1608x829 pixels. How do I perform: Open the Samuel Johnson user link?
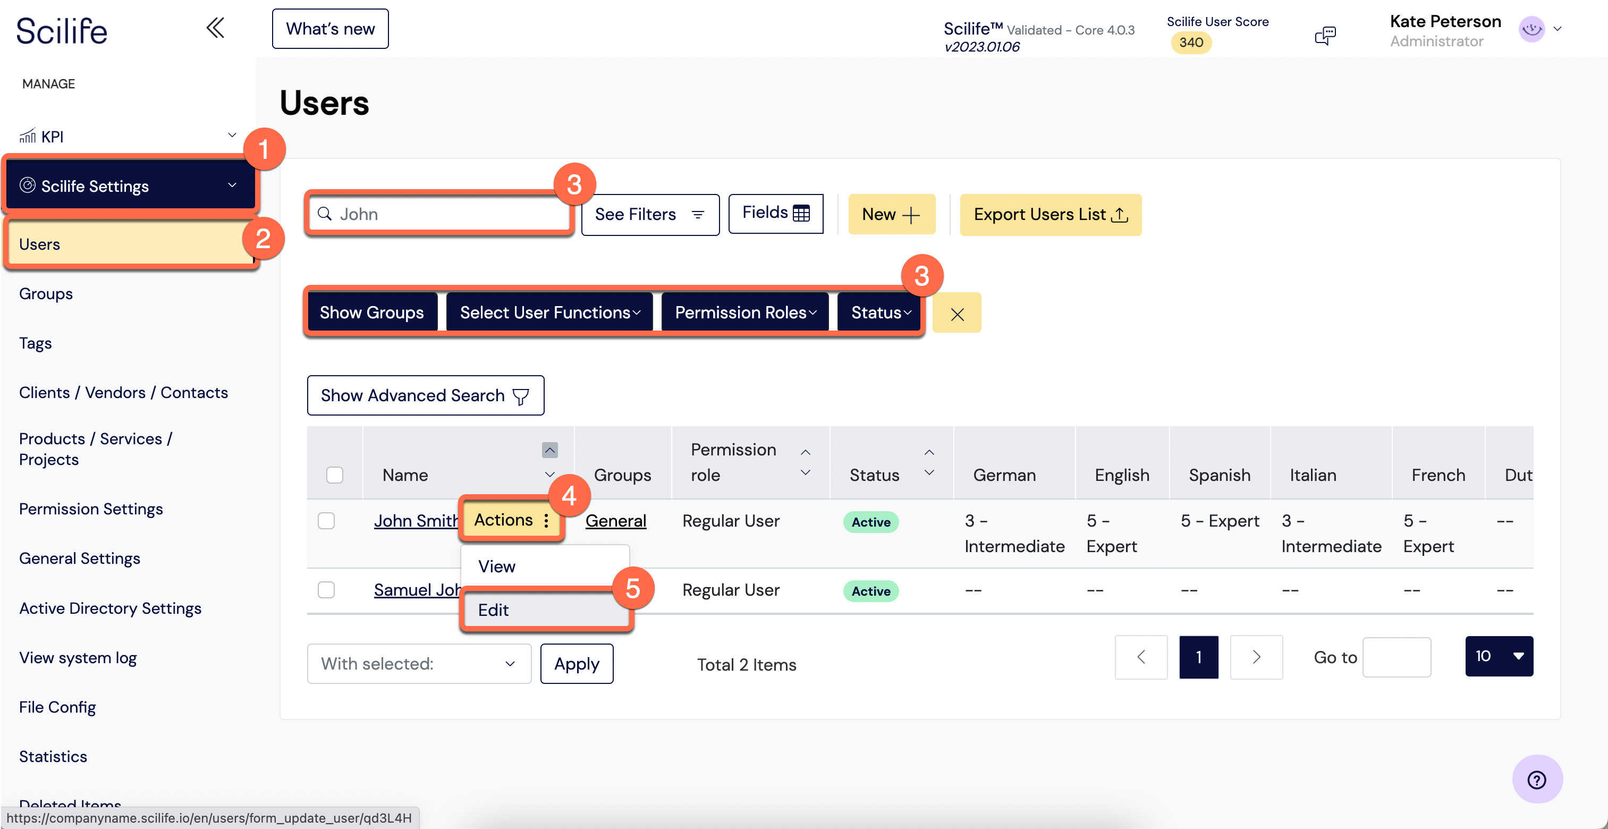click(x=417, y=590)
